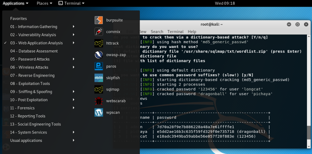Image resolution: width=312 pixels, height=154 pixels.
Task: Minimize the root@kali terminal window
Action: point(289,24)
